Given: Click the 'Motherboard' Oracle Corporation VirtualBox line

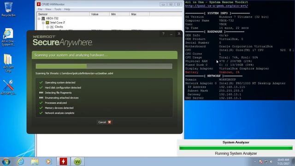Looking at the screenshot, I should (229, 46).
